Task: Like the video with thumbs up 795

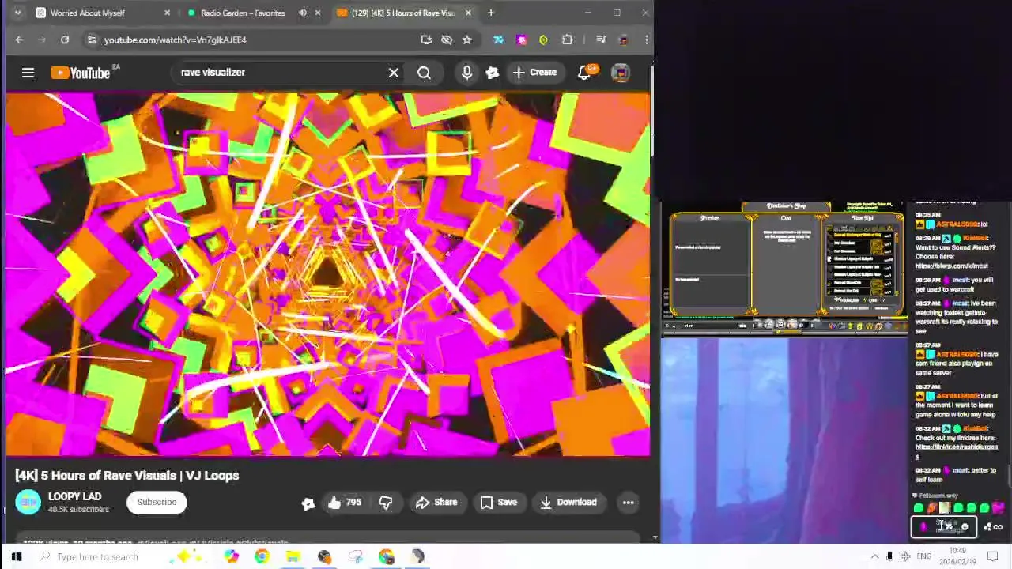Action: [345, 502]
